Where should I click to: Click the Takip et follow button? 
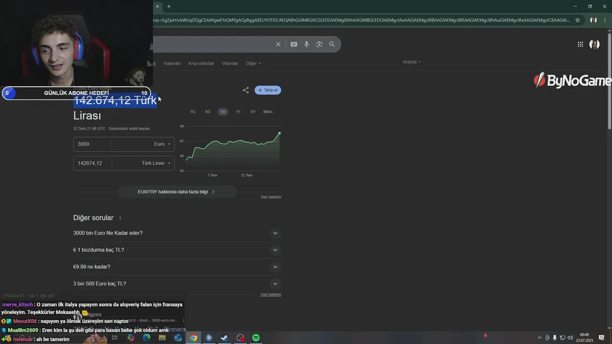[x=268, y=90]
